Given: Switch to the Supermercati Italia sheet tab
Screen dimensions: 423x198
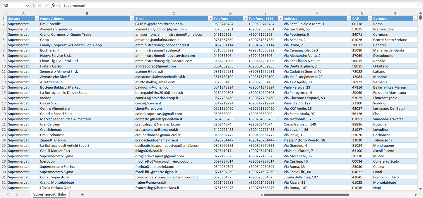Looking at the screenshot, I should pos(50,194).
